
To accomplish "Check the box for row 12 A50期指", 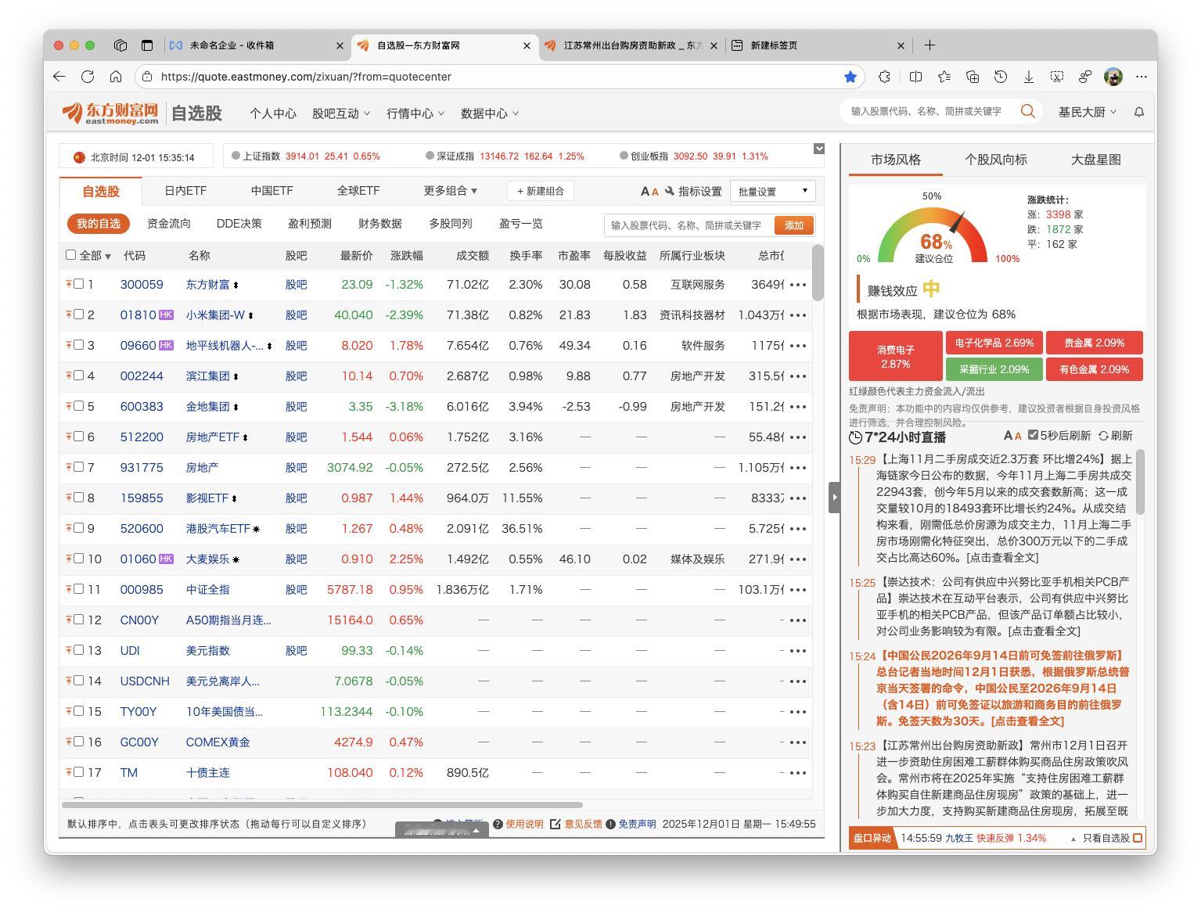I will point(78,620).
